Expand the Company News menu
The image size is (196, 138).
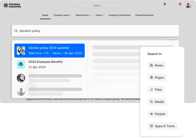(62, 15)
